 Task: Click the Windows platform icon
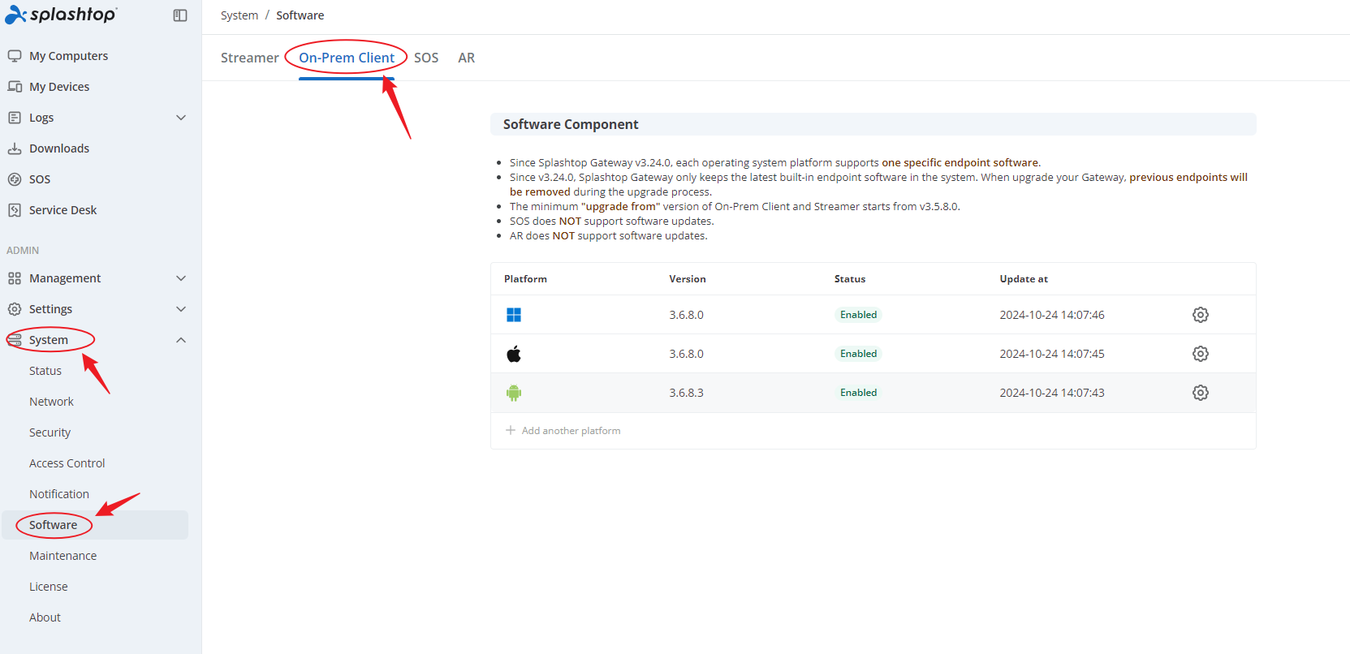click(514, 315)
